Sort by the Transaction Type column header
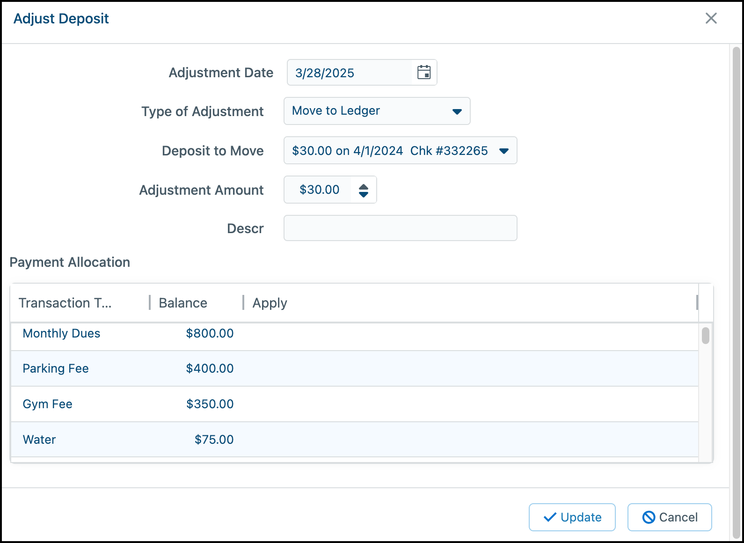 80,303
